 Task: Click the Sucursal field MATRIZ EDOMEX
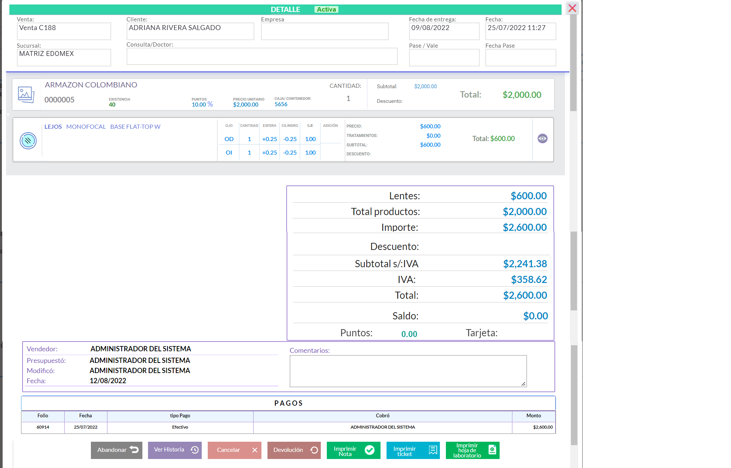pyautogui.click(x=64, y=57)
